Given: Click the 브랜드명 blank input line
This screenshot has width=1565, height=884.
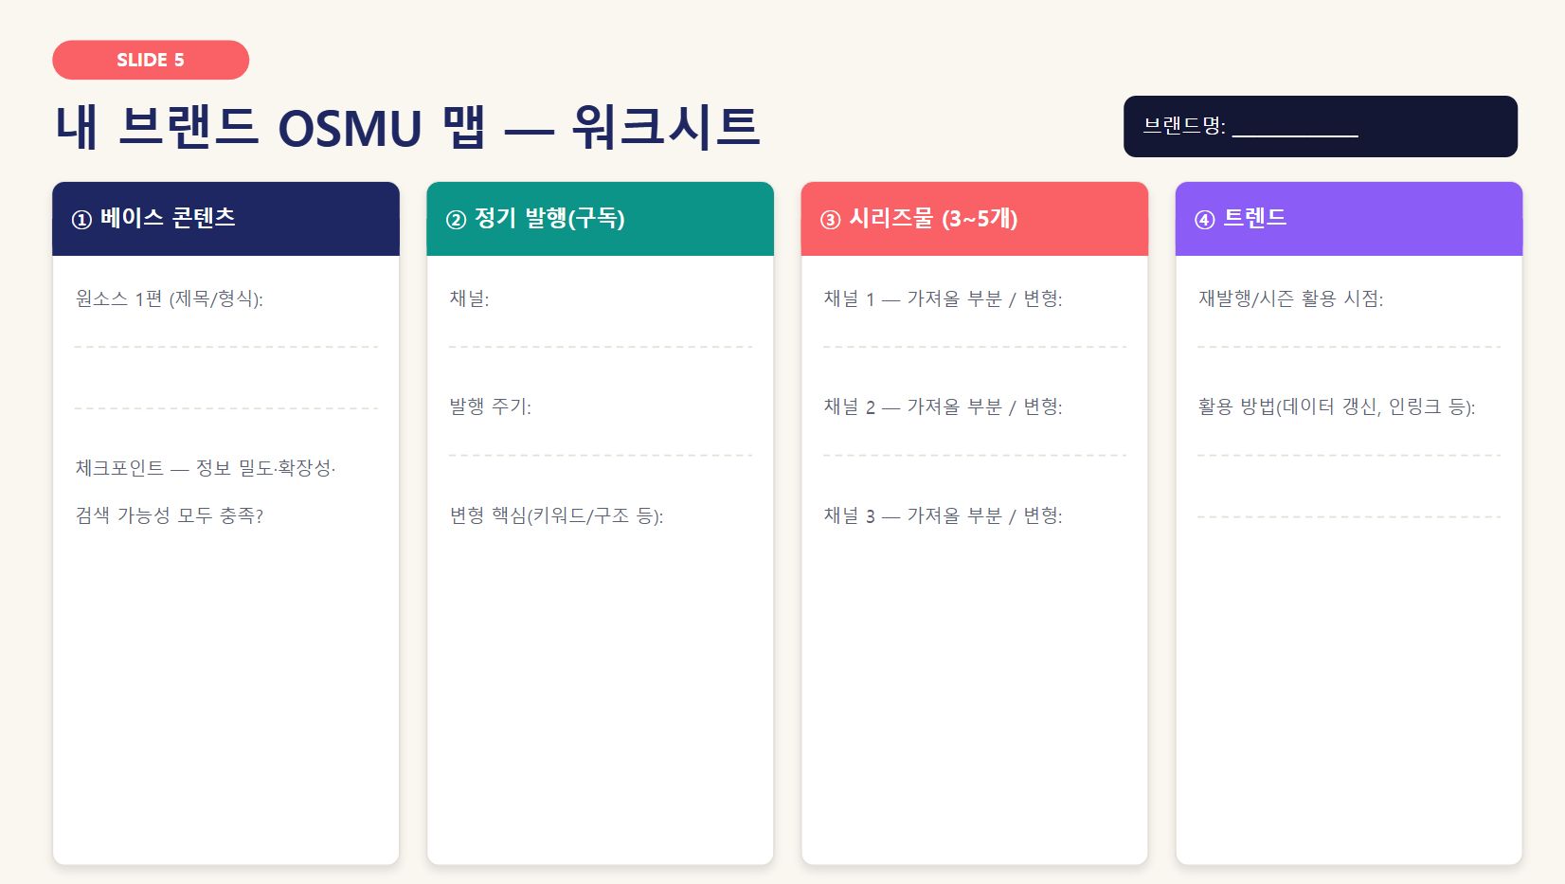Looking at the screenshot, I should [x=1295, y=134].
